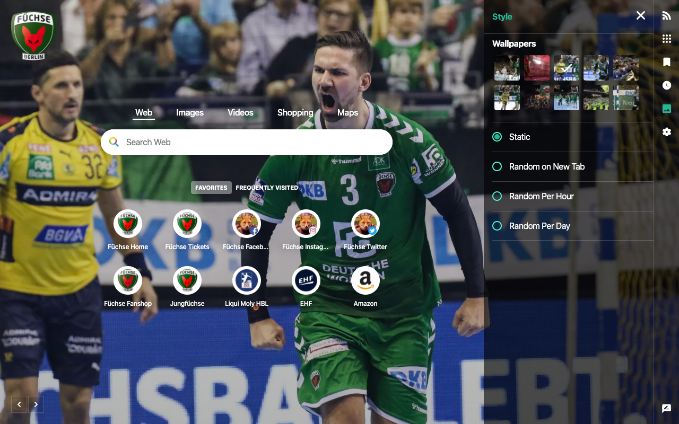Switch to Images search tab

190,112
